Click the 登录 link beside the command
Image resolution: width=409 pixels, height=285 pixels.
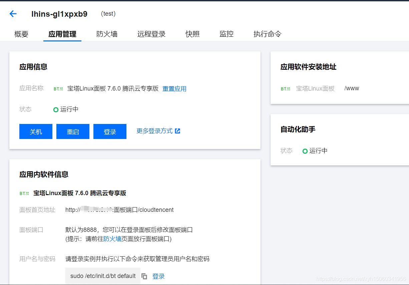pos(158,276)
